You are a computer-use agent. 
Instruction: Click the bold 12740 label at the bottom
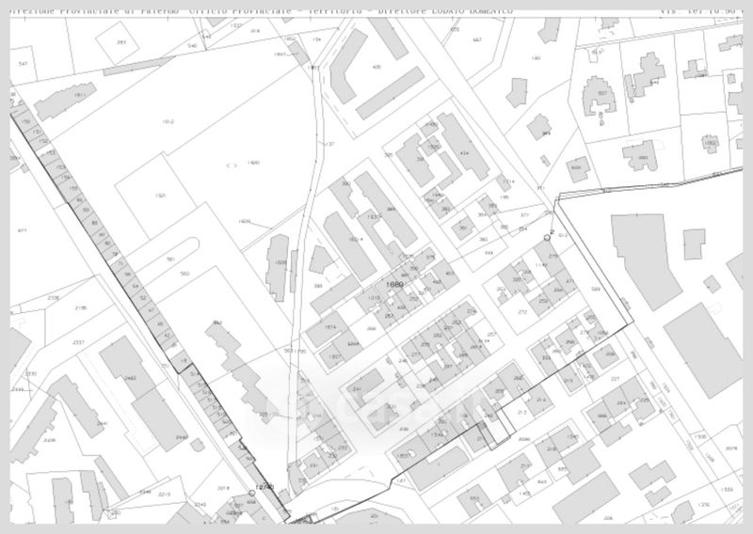click(x=264, y=487)
